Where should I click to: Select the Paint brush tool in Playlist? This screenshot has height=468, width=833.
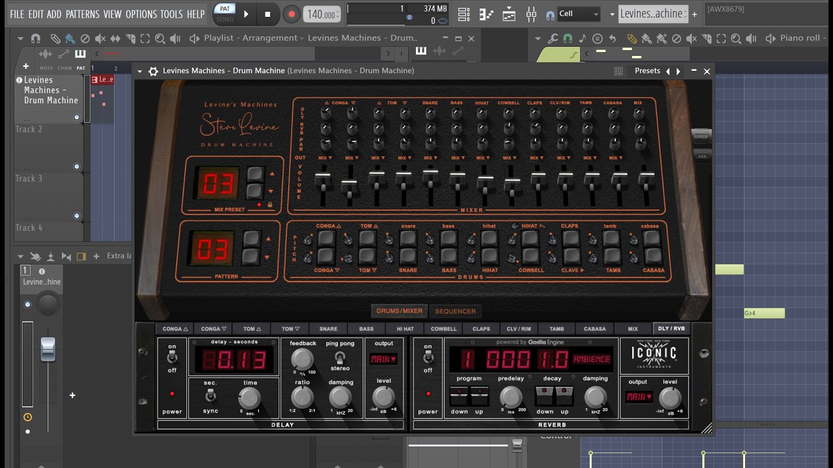[69, 38]
